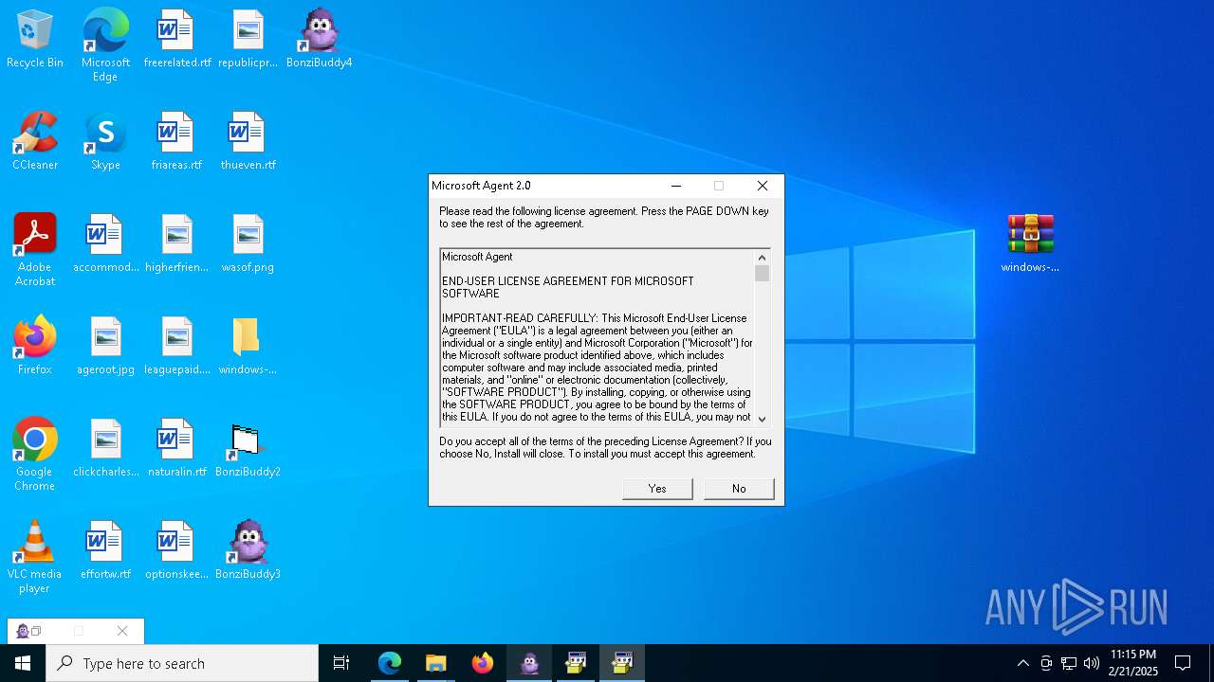Select wasof.png desktop file
This screenshot has width=1214, height=682.
[248, 243]
